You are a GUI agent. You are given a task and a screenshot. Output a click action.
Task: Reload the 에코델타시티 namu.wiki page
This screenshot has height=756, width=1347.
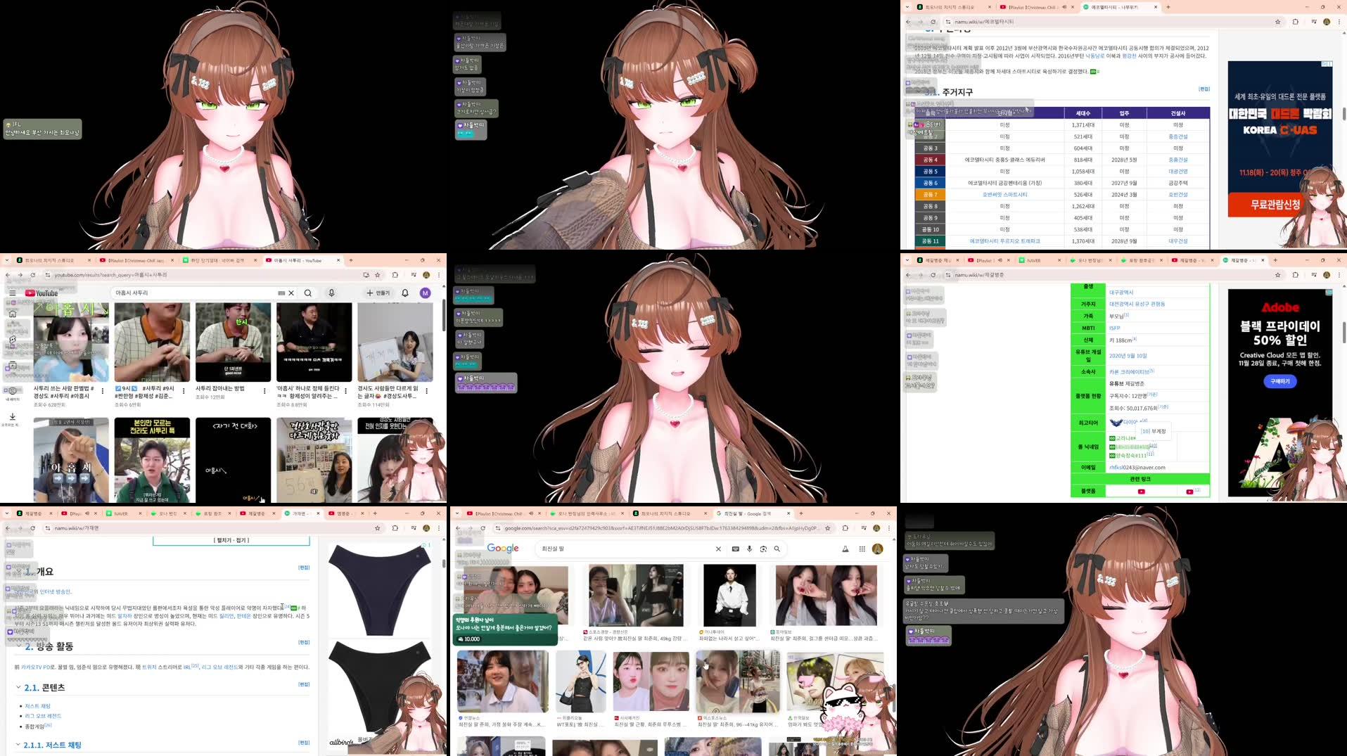coord(934,22)
